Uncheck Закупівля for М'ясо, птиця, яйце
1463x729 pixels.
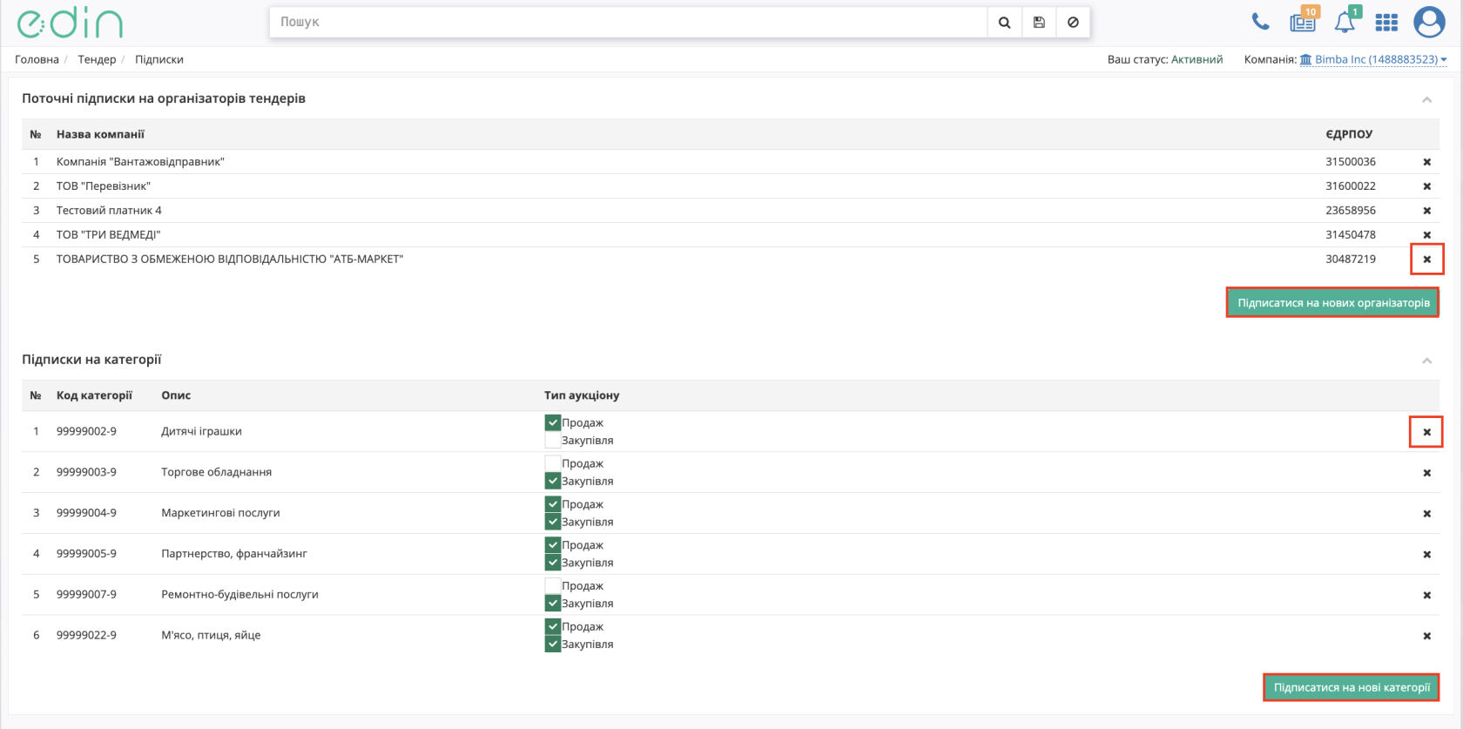pyautogui.click(x=552, y=645)
